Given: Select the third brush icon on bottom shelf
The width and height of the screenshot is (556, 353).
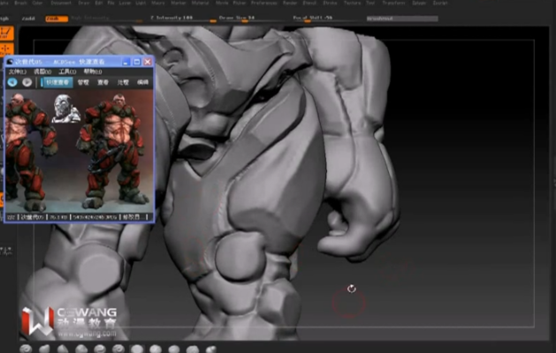Looking at the screenshot, I should pyautogui.click(x=63, y=349).
